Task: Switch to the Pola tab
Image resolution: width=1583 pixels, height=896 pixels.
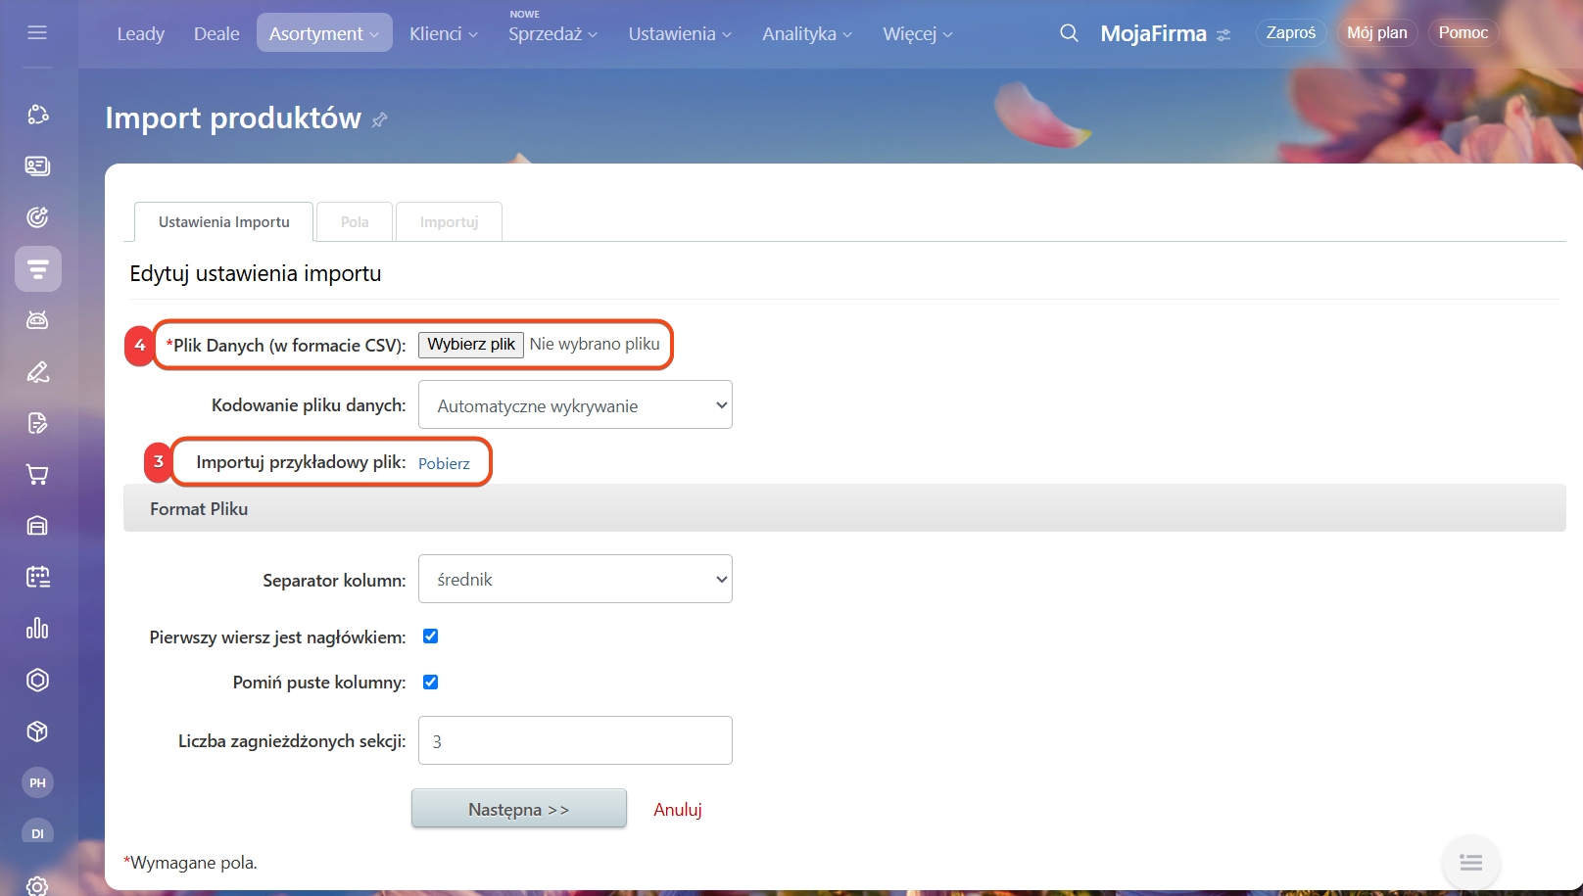Action: [x=355, y=222]
